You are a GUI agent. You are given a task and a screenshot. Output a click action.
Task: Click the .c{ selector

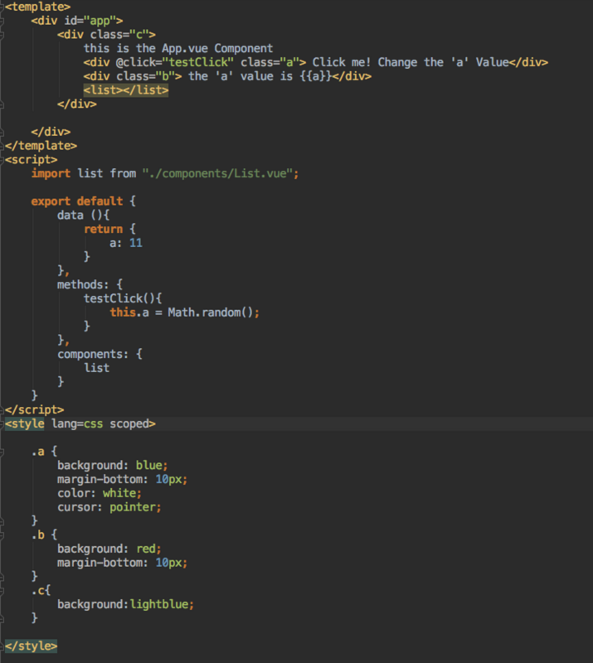pos(41,591)
